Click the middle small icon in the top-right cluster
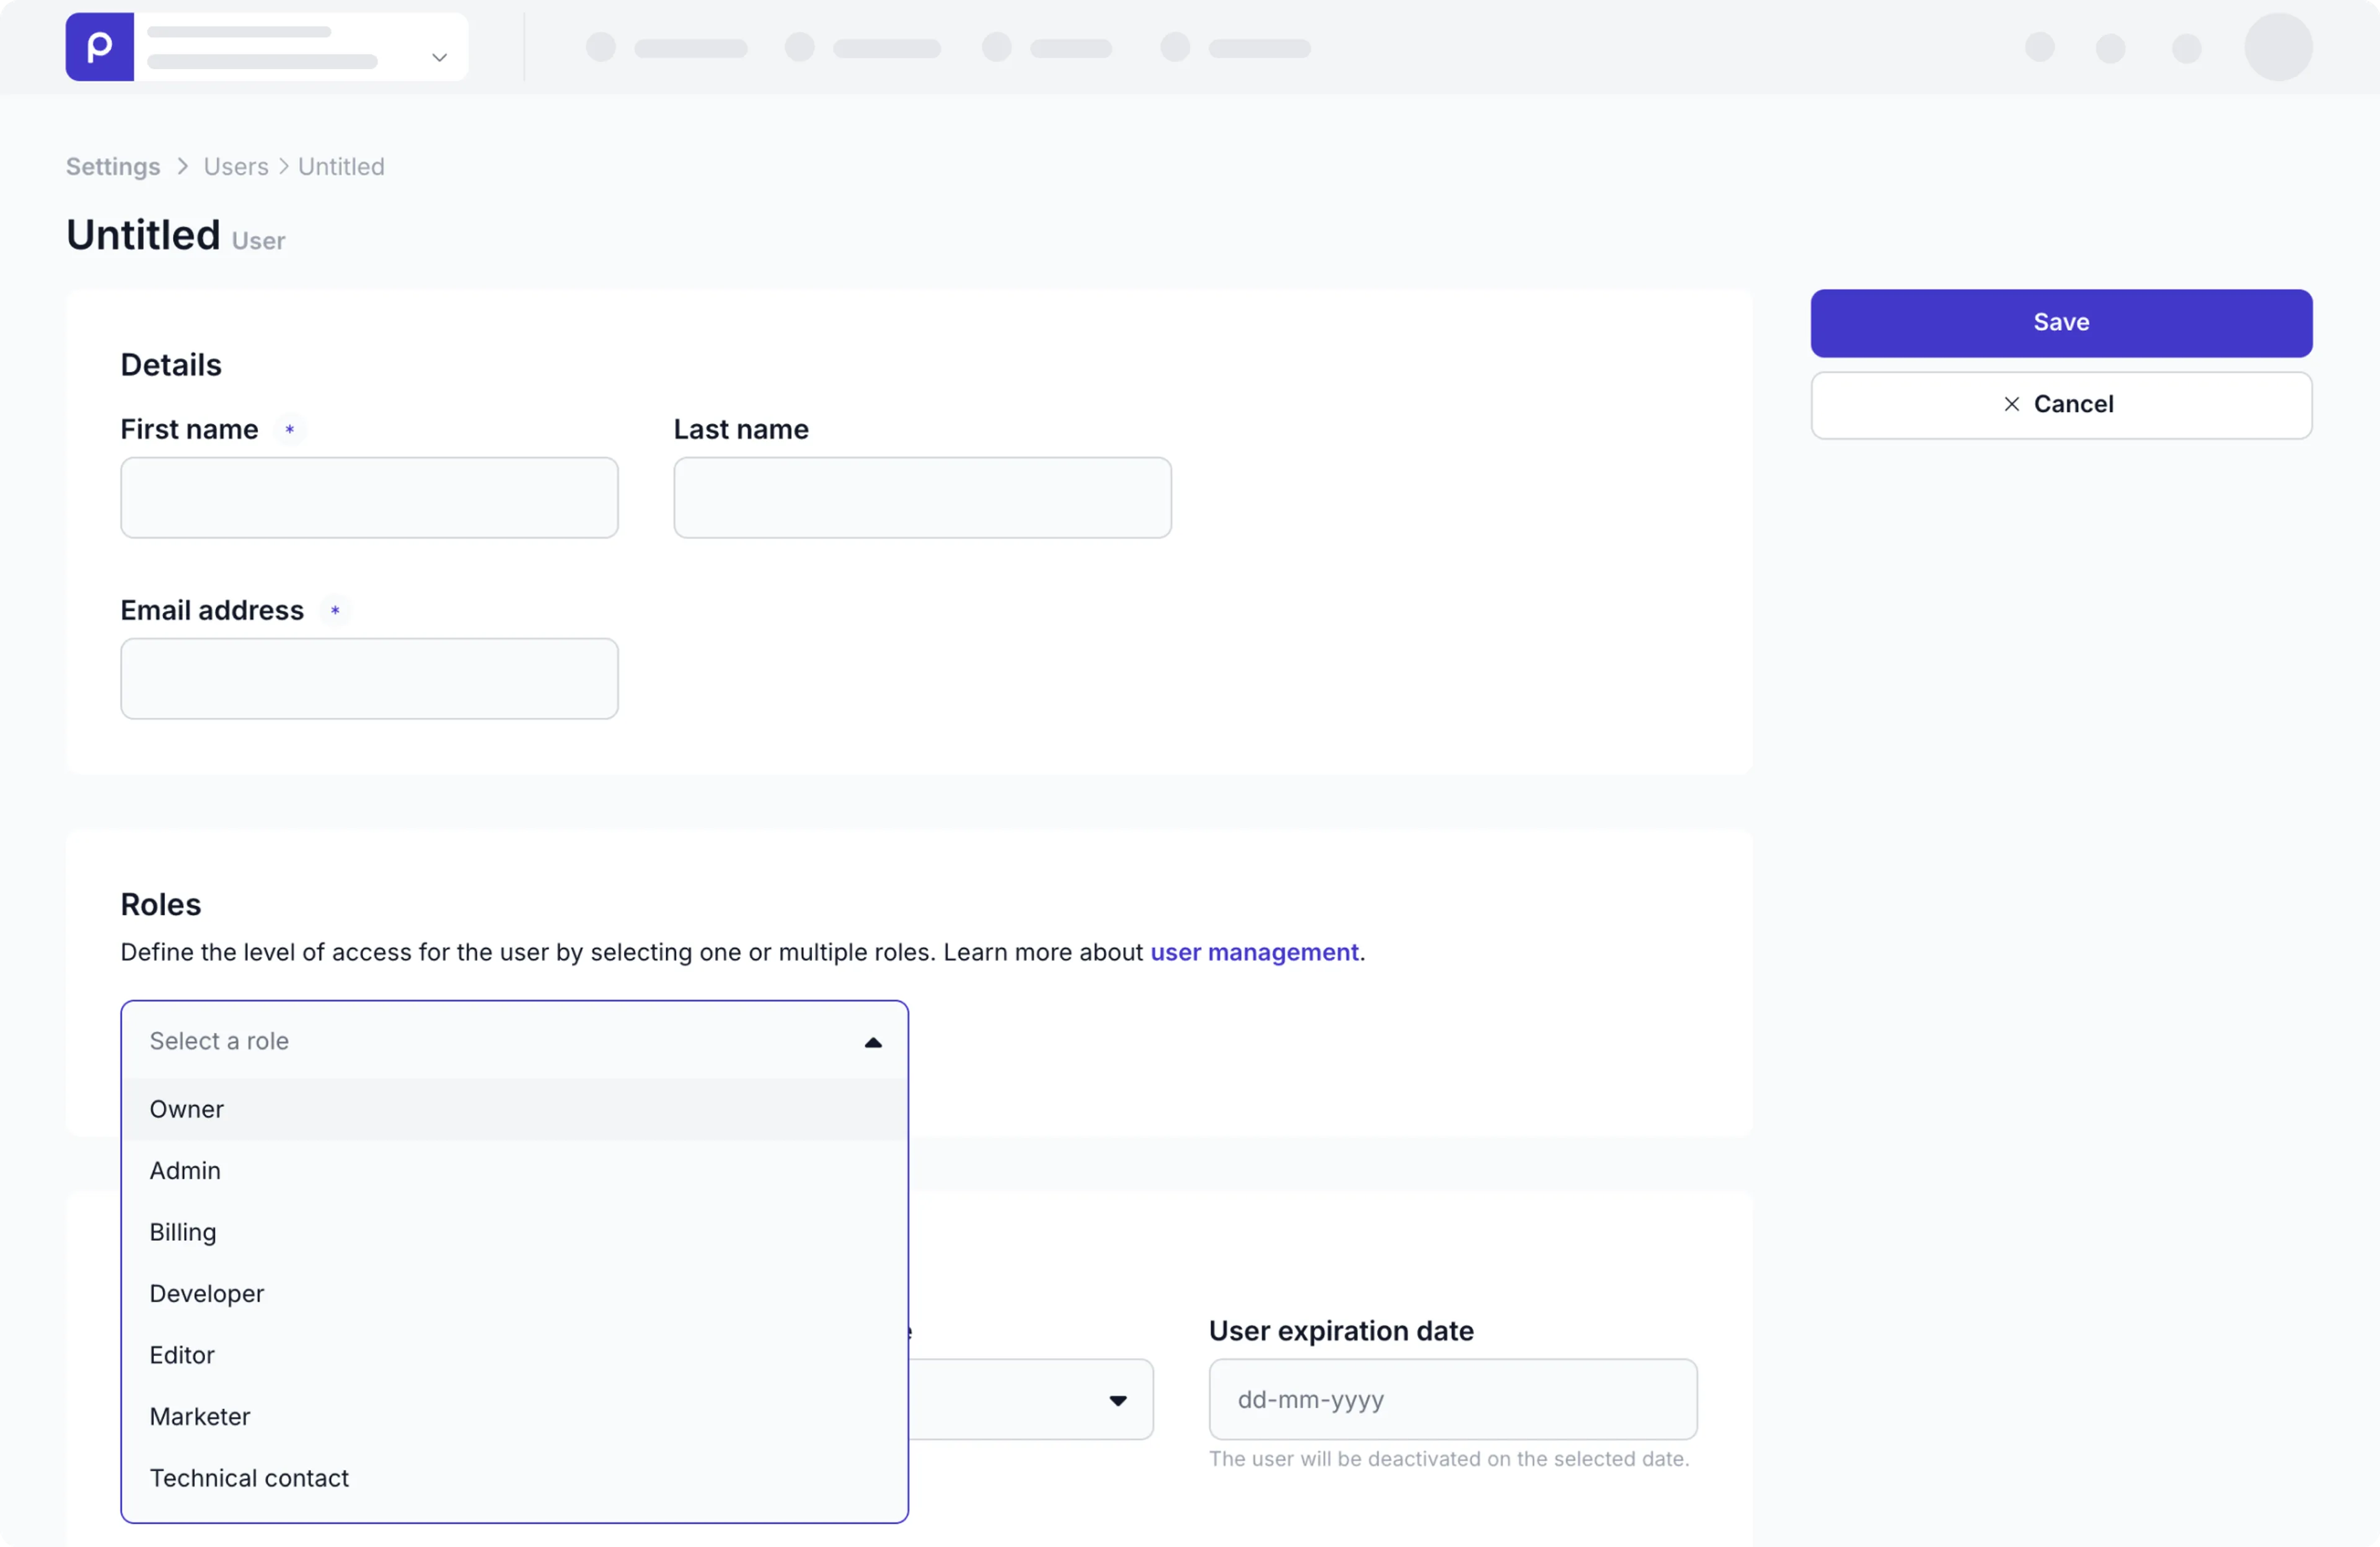The image size is (2380, 1547). pyautogui.click(x=2111, y=47)
